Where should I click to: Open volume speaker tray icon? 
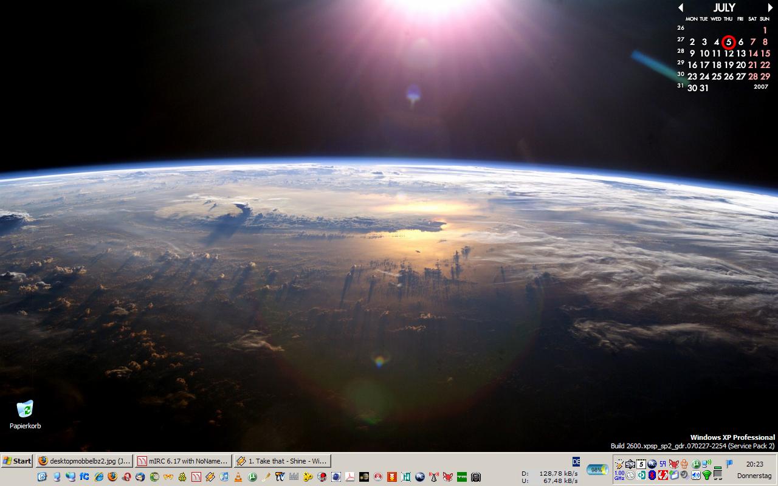pyautogui.click(x=696, y=474)
